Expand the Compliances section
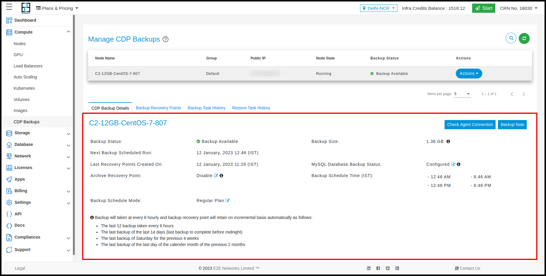Viewport: 546px width, 276px height. [69, 238]
